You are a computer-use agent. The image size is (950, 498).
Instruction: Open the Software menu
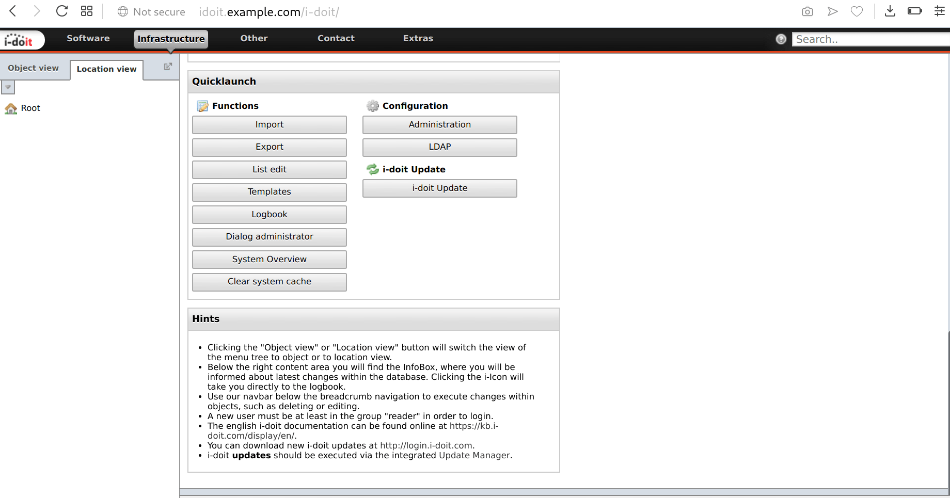[x=88, y=38]
